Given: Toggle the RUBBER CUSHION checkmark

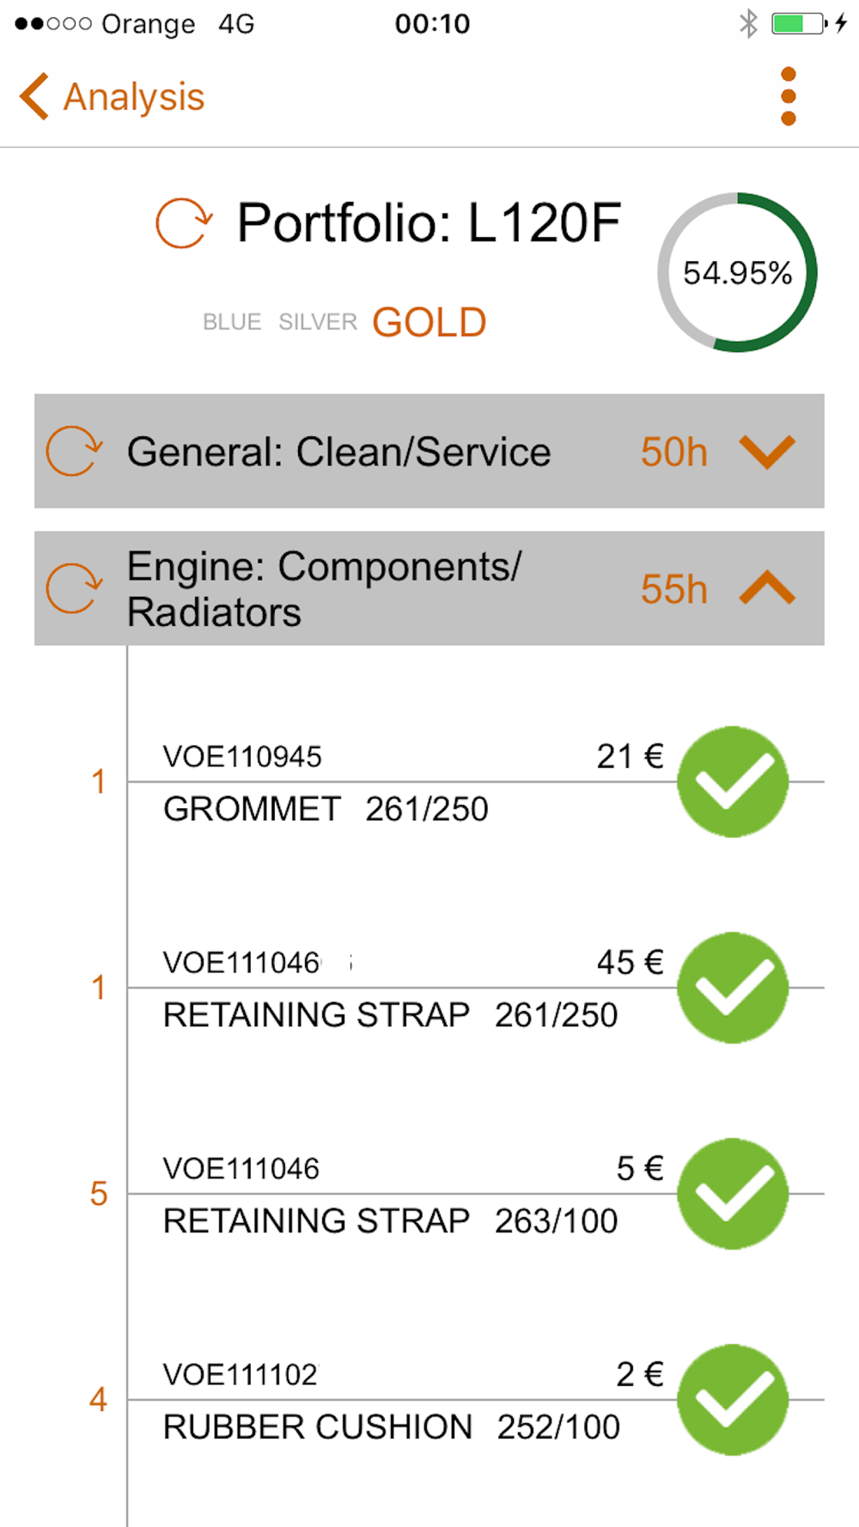Looking at the screenshot, I should tap(733, 1400).
